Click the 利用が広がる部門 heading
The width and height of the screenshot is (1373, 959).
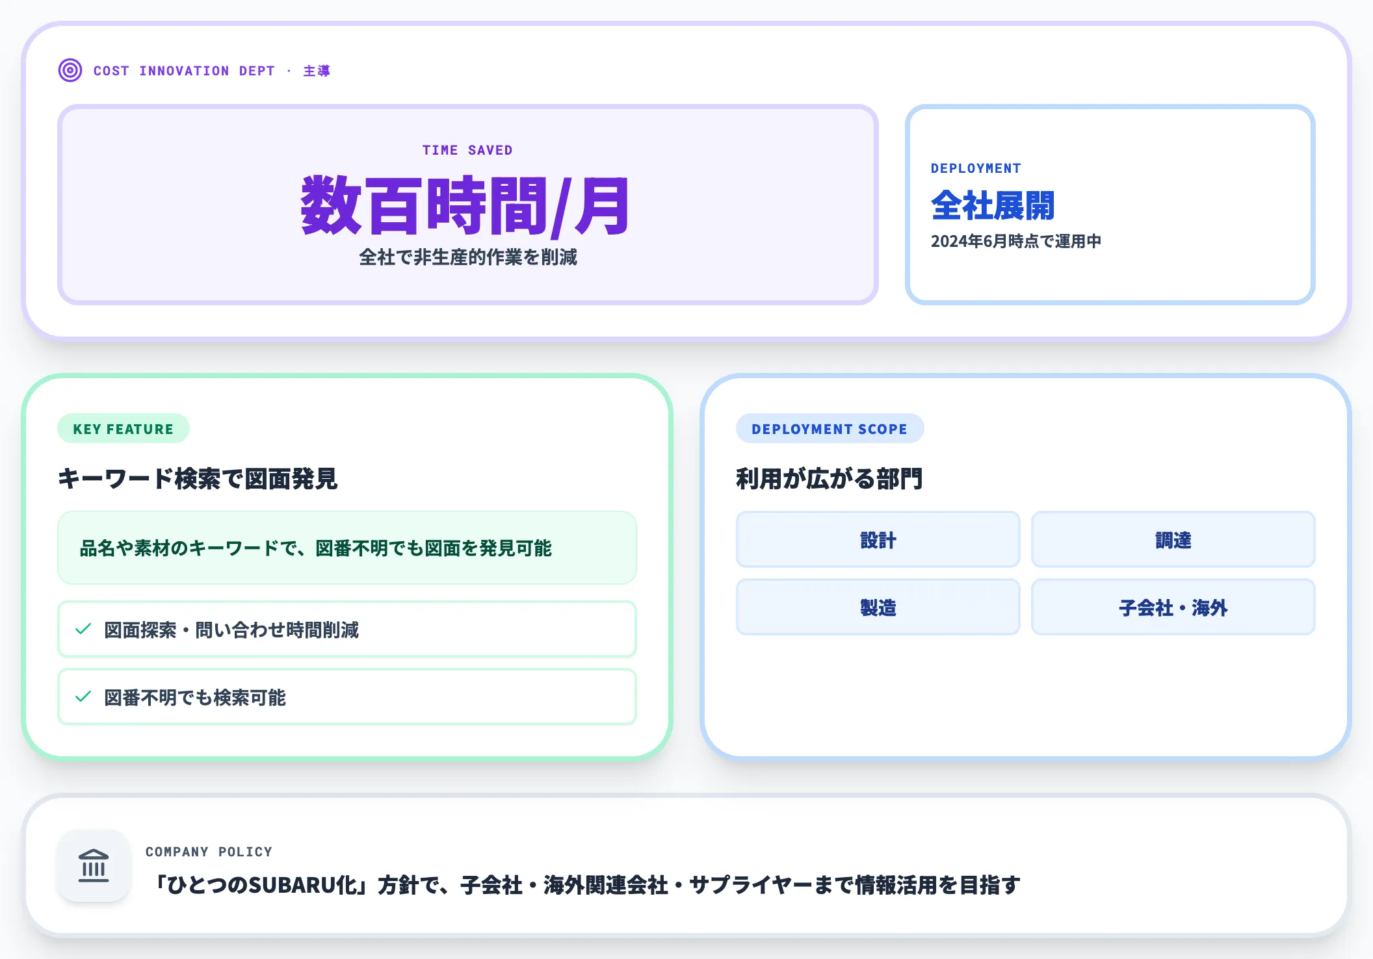(x=830, y=479)
